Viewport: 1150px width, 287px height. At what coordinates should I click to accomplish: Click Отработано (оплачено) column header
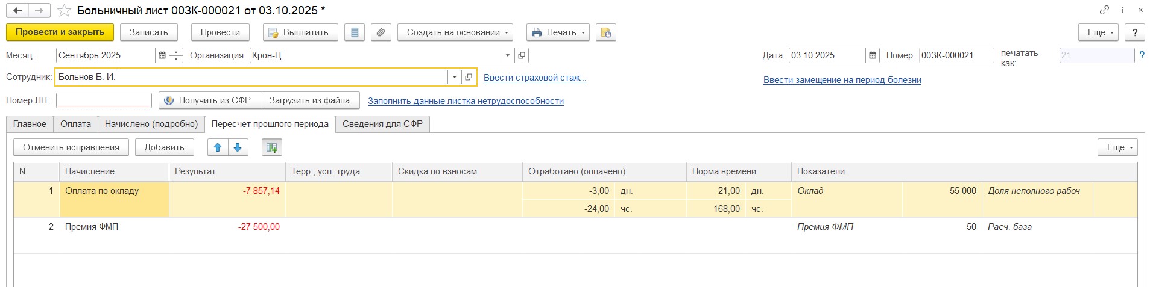click(x=604, y=171)
